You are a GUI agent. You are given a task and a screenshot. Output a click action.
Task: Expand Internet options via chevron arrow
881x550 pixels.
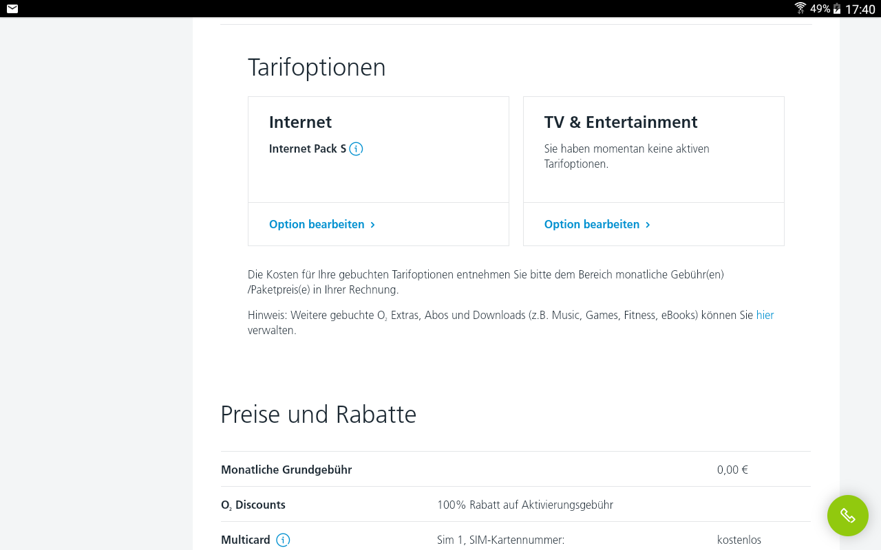point(373,225)
